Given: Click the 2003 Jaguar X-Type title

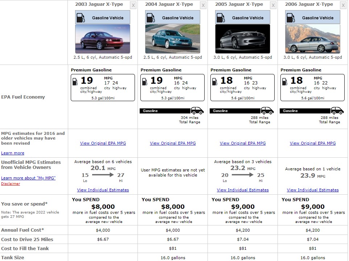Looking at the screenshot, I should [x=99, y=4].
